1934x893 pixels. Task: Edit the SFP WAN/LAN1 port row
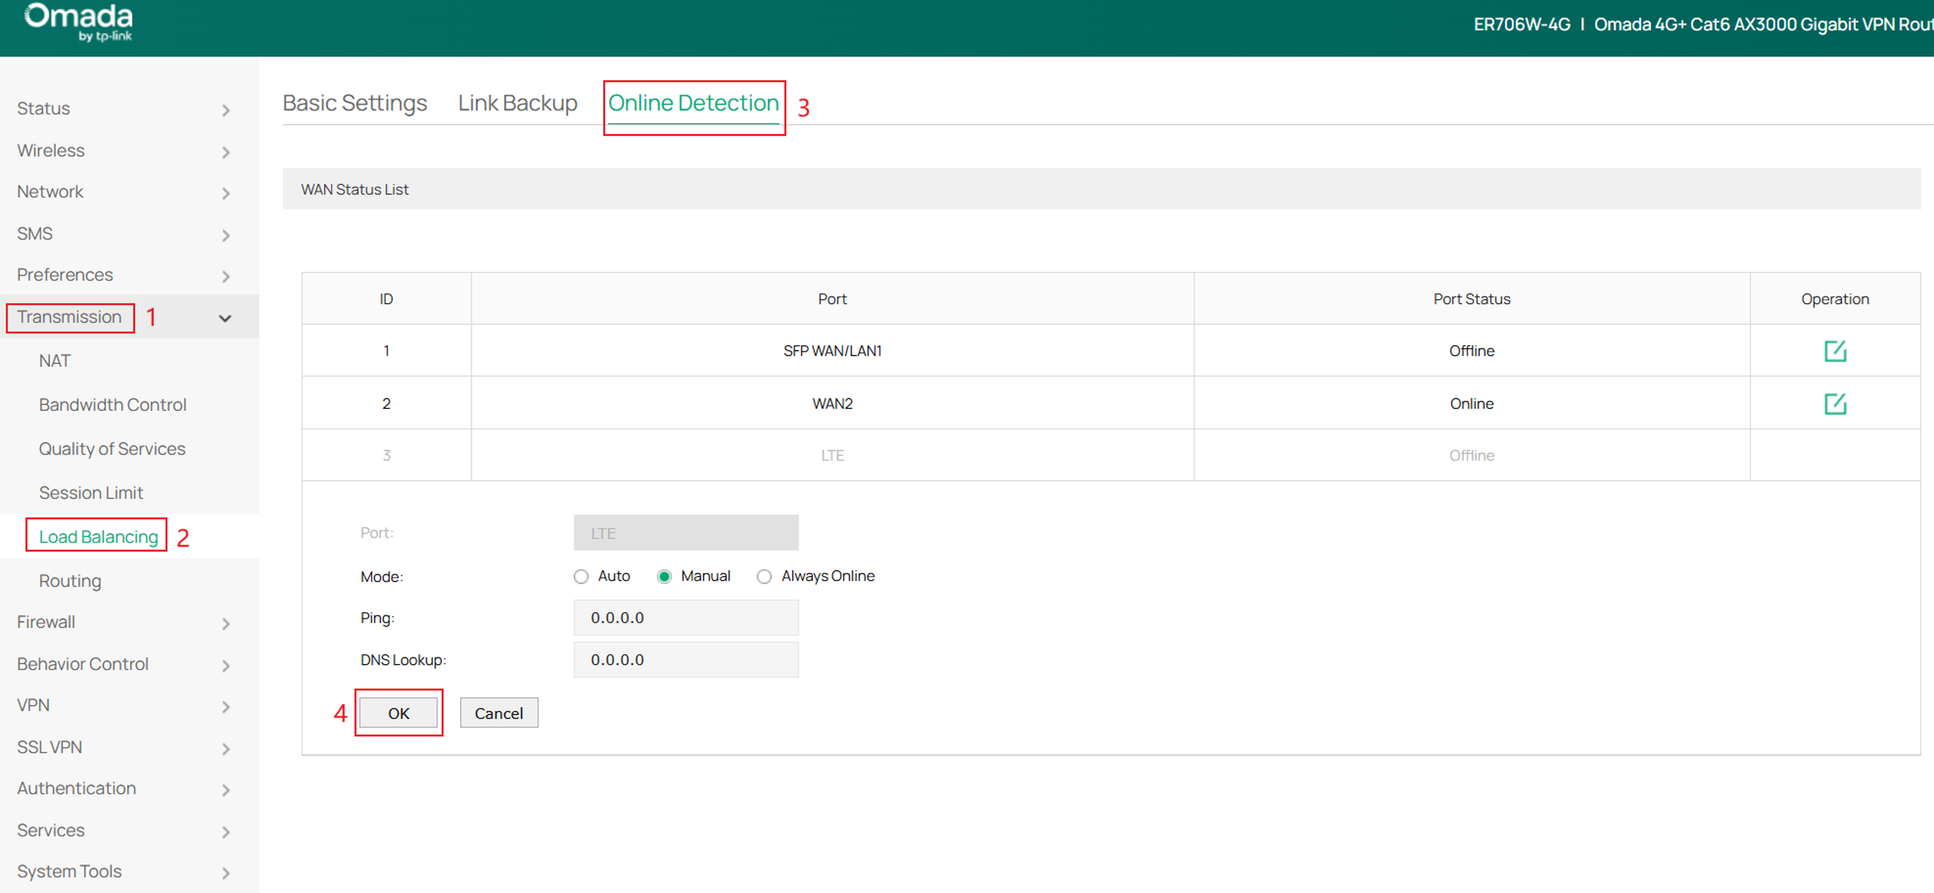(1834, 351)
